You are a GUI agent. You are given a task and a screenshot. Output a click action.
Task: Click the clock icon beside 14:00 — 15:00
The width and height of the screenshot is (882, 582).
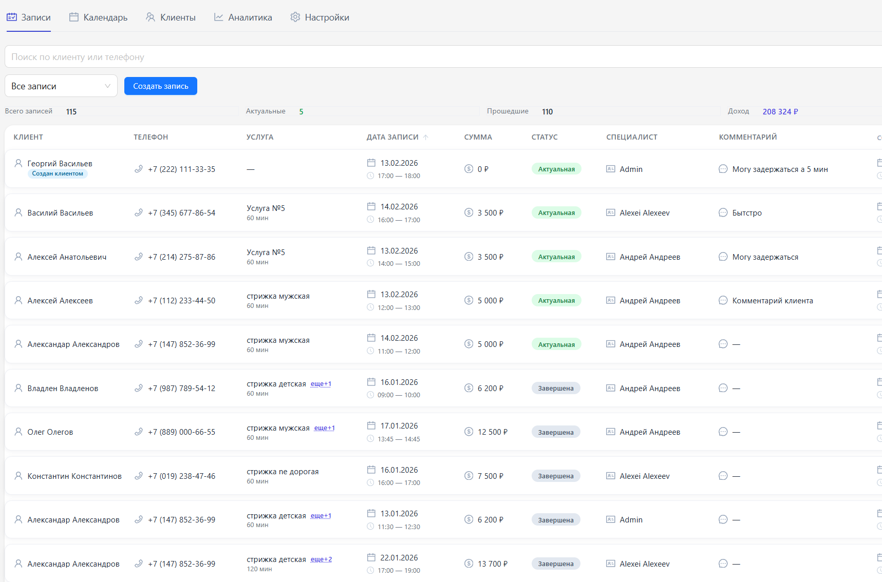[x=370, y=263]
